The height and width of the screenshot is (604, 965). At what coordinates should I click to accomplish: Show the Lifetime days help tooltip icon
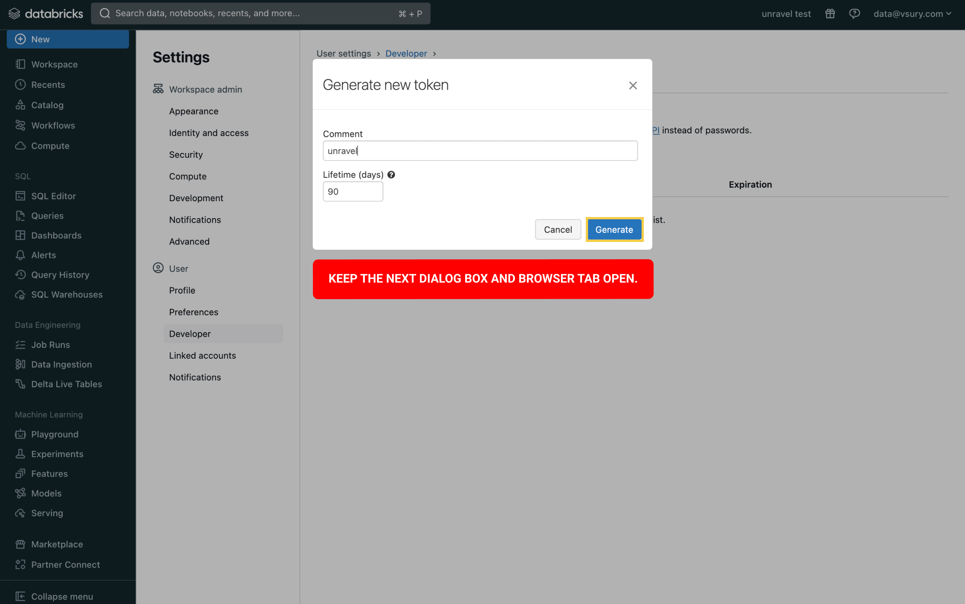coord(391,174)
